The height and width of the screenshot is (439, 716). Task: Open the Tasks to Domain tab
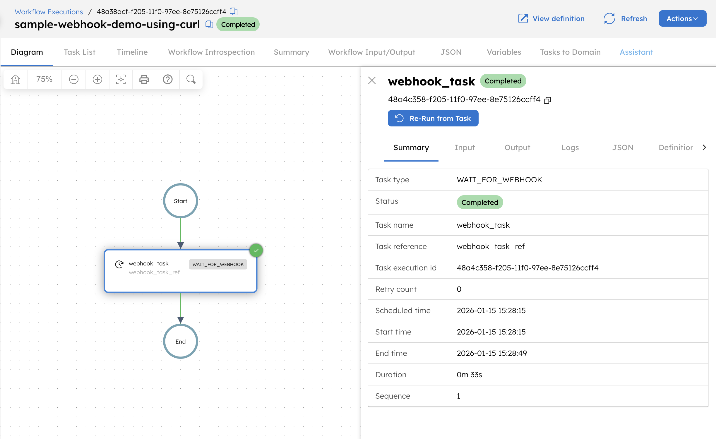pos(570,52)
